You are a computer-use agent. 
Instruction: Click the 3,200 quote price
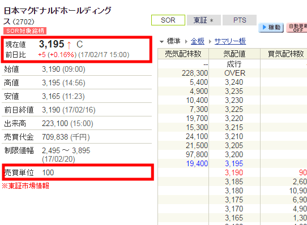[x=234, y=154]
